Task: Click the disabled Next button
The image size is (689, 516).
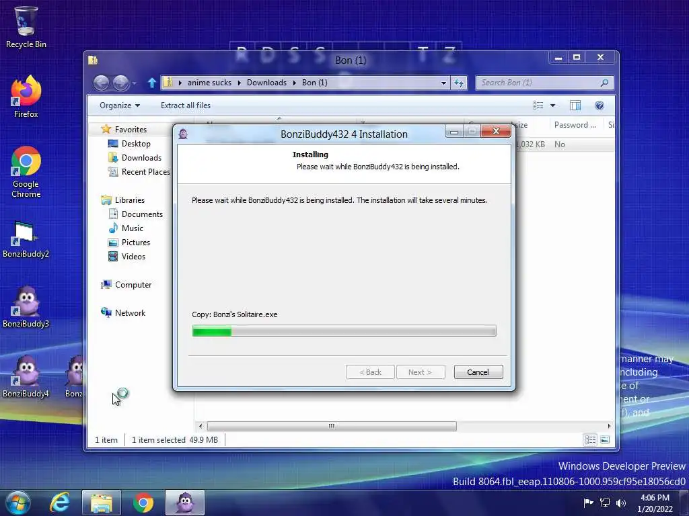Action: pos(421,372)
